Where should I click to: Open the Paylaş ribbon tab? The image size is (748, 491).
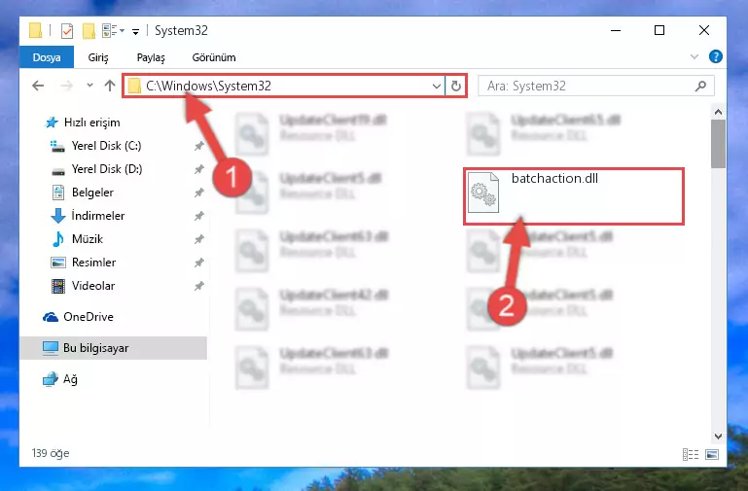pyautogui.click(x=151, y=57)
